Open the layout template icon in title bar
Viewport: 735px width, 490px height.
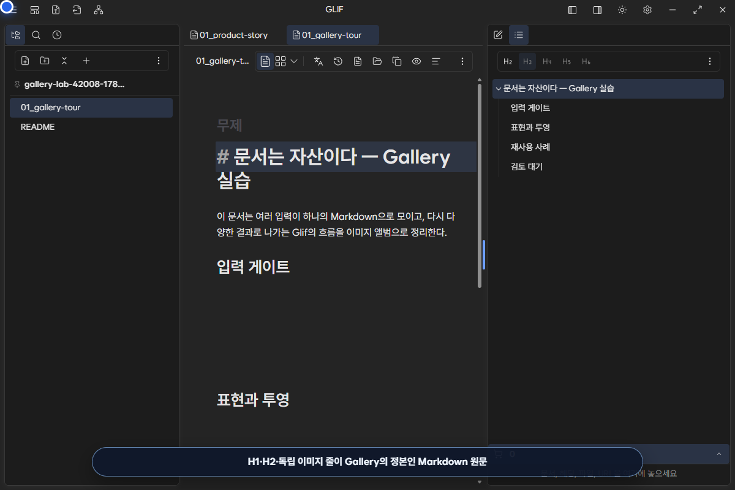coord(35,10)
